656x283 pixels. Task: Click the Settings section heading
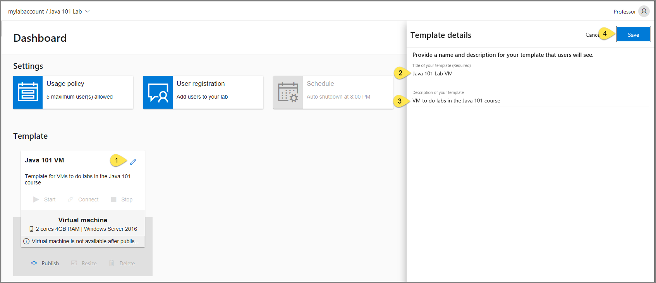pos(28,66)
